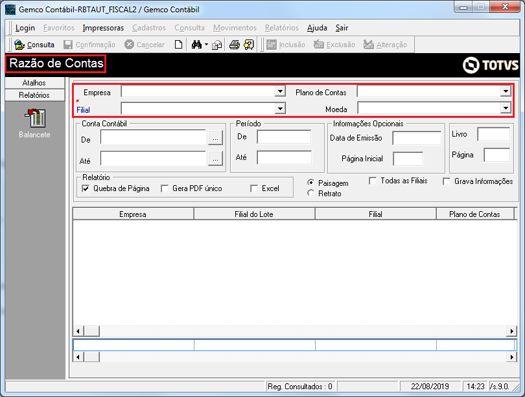525x397 pixels.
Task: Click the fax/send icon next to binoculars
Action: [217, 45]
